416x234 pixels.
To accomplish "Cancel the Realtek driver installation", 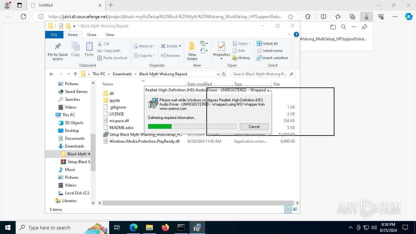I will pyautogui.click(x=254, y=127).
